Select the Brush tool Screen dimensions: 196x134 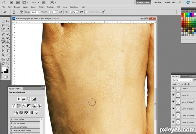(x=8, y=34)
